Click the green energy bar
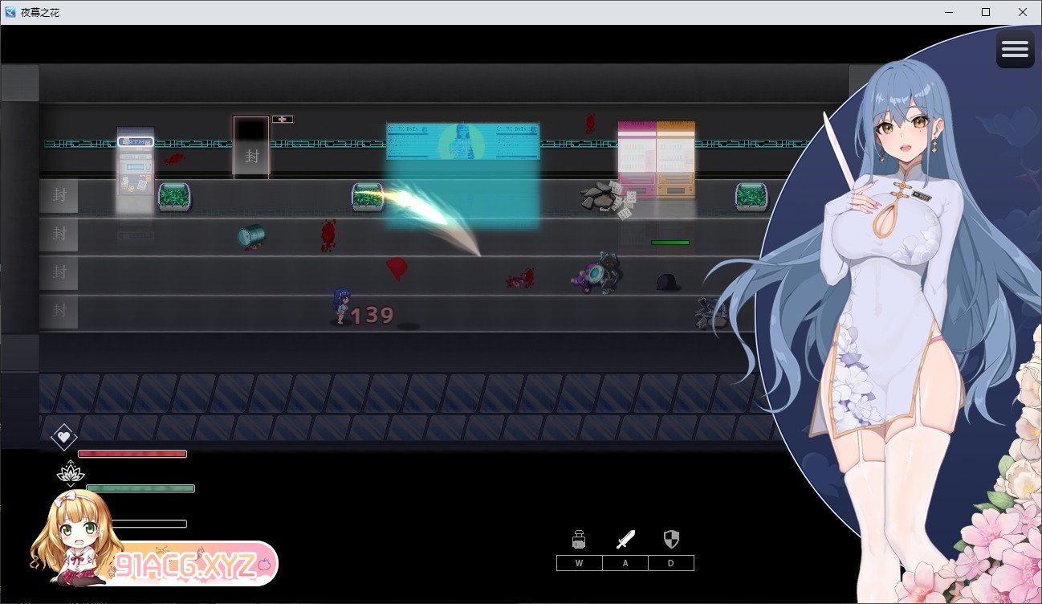 pyautogui.click(x=140, y=488)
